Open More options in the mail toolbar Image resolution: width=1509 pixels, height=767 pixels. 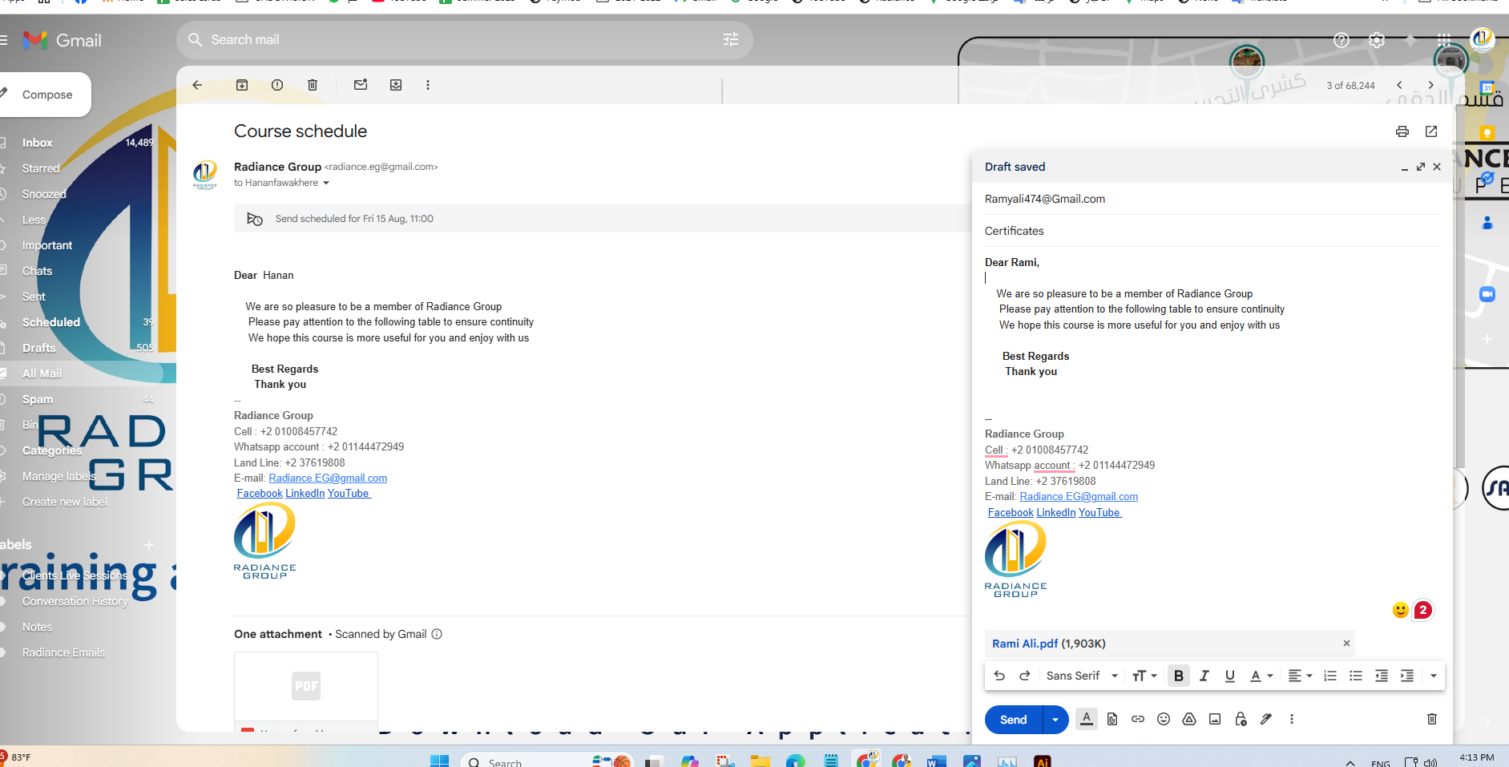pos(428,85)
